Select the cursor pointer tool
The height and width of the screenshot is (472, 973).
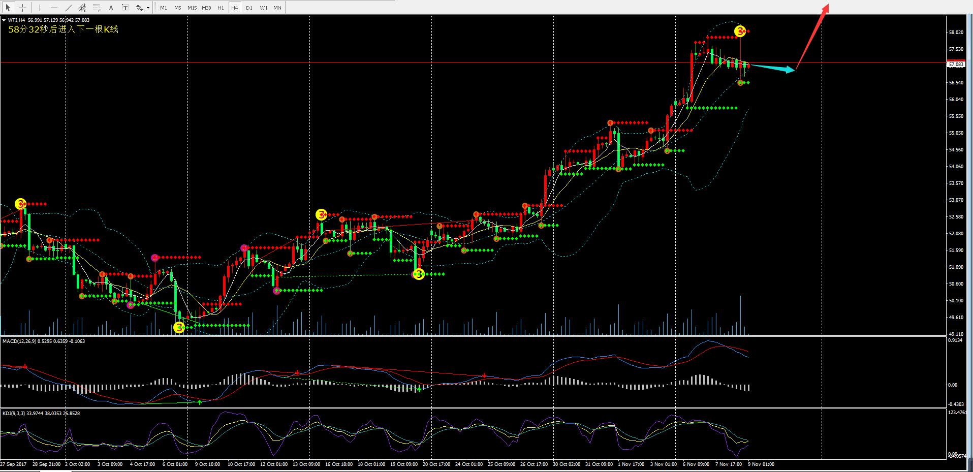(x=8, y=8)
